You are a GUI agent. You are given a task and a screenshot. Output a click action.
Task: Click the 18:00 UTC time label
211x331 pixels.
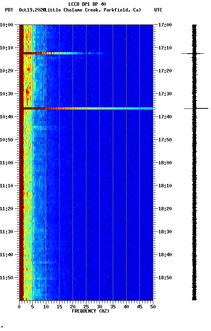point(165,163)
